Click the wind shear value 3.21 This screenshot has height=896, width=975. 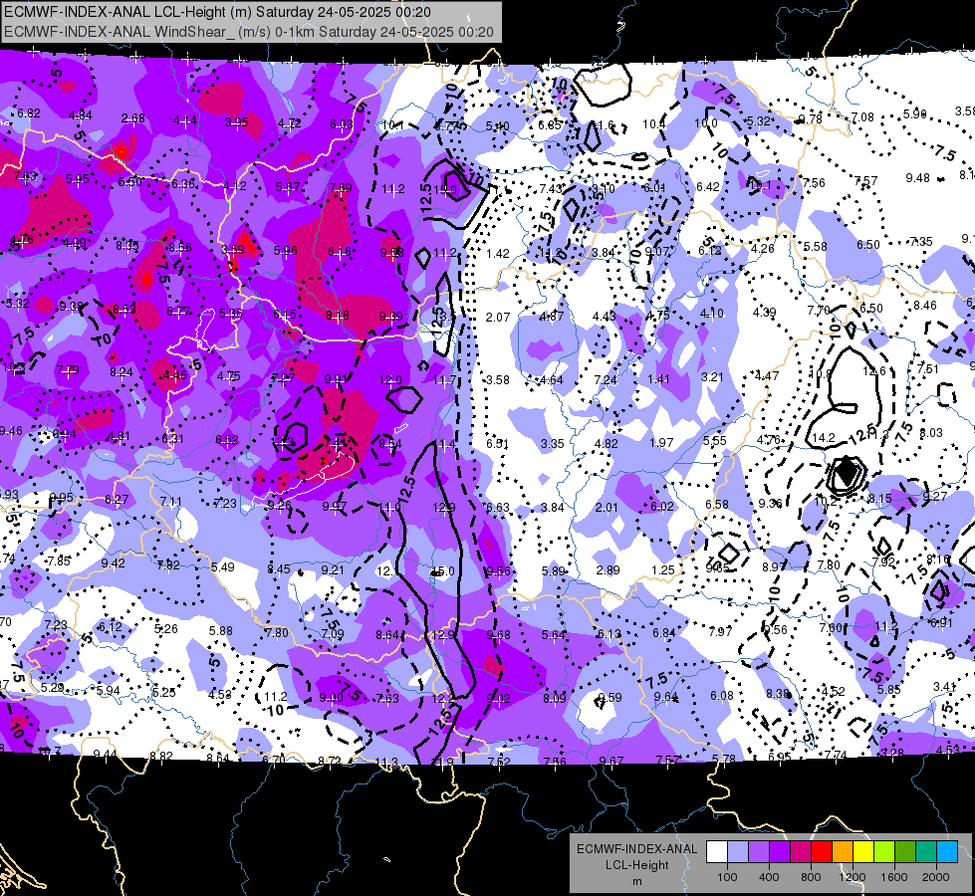713,376
